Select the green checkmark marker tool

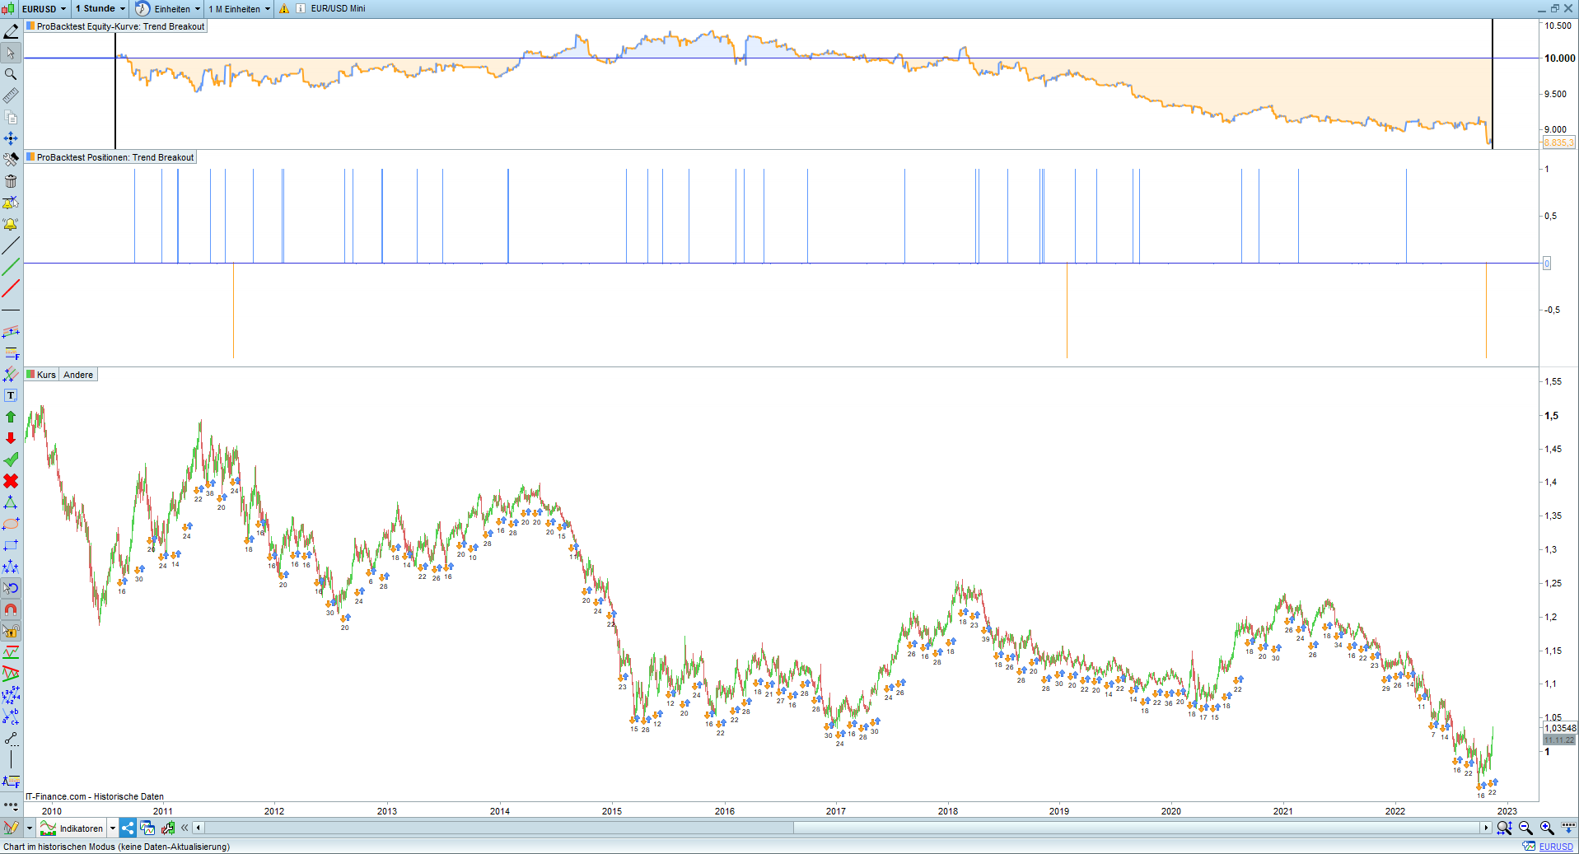coord(11,460)
